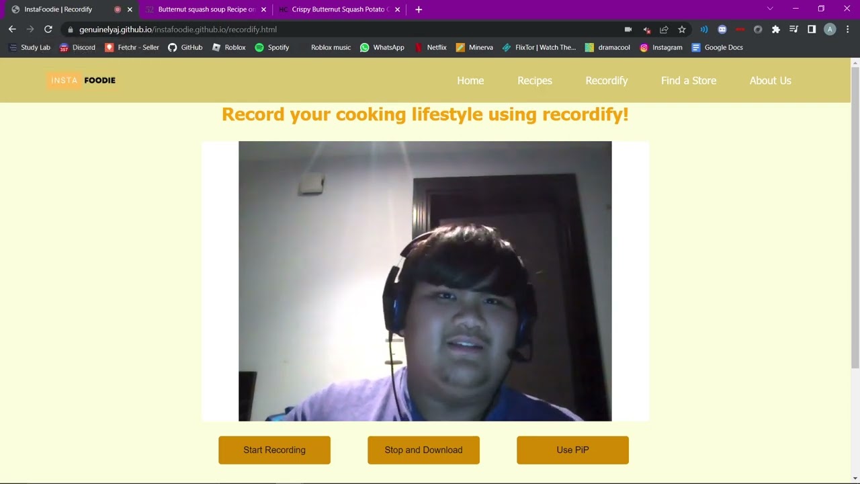This screenshot has height=484, width=860.
Task: Share this page using the share icon
Action: [x=664, y=30]
